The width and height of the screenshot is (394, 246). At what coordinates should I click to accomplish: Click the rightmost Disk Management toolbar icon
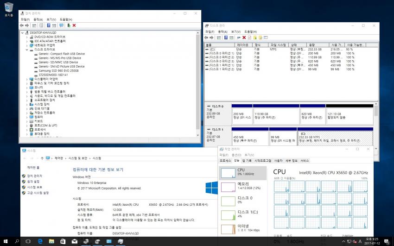point(266,38)
